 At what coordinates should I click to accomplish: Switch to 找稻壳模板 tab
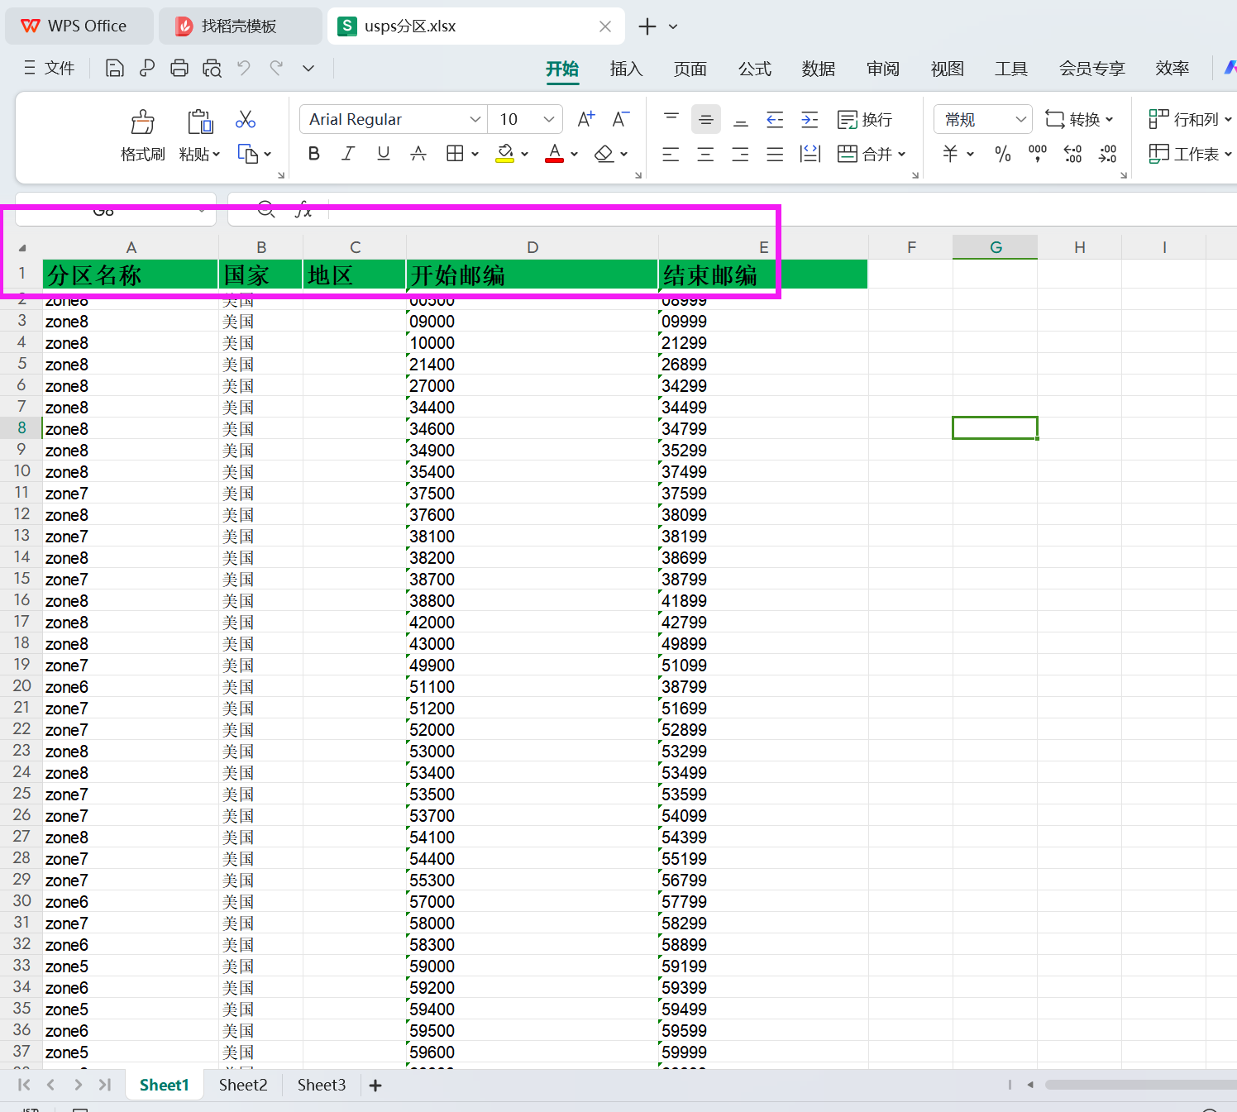tap(240, 26)
